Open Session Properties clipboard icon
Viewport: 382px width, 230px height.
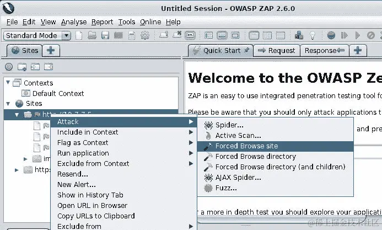pos(132,35)
